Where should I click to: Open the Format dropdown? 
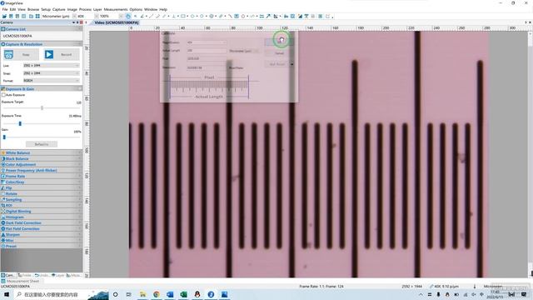[x=51, y=81]
